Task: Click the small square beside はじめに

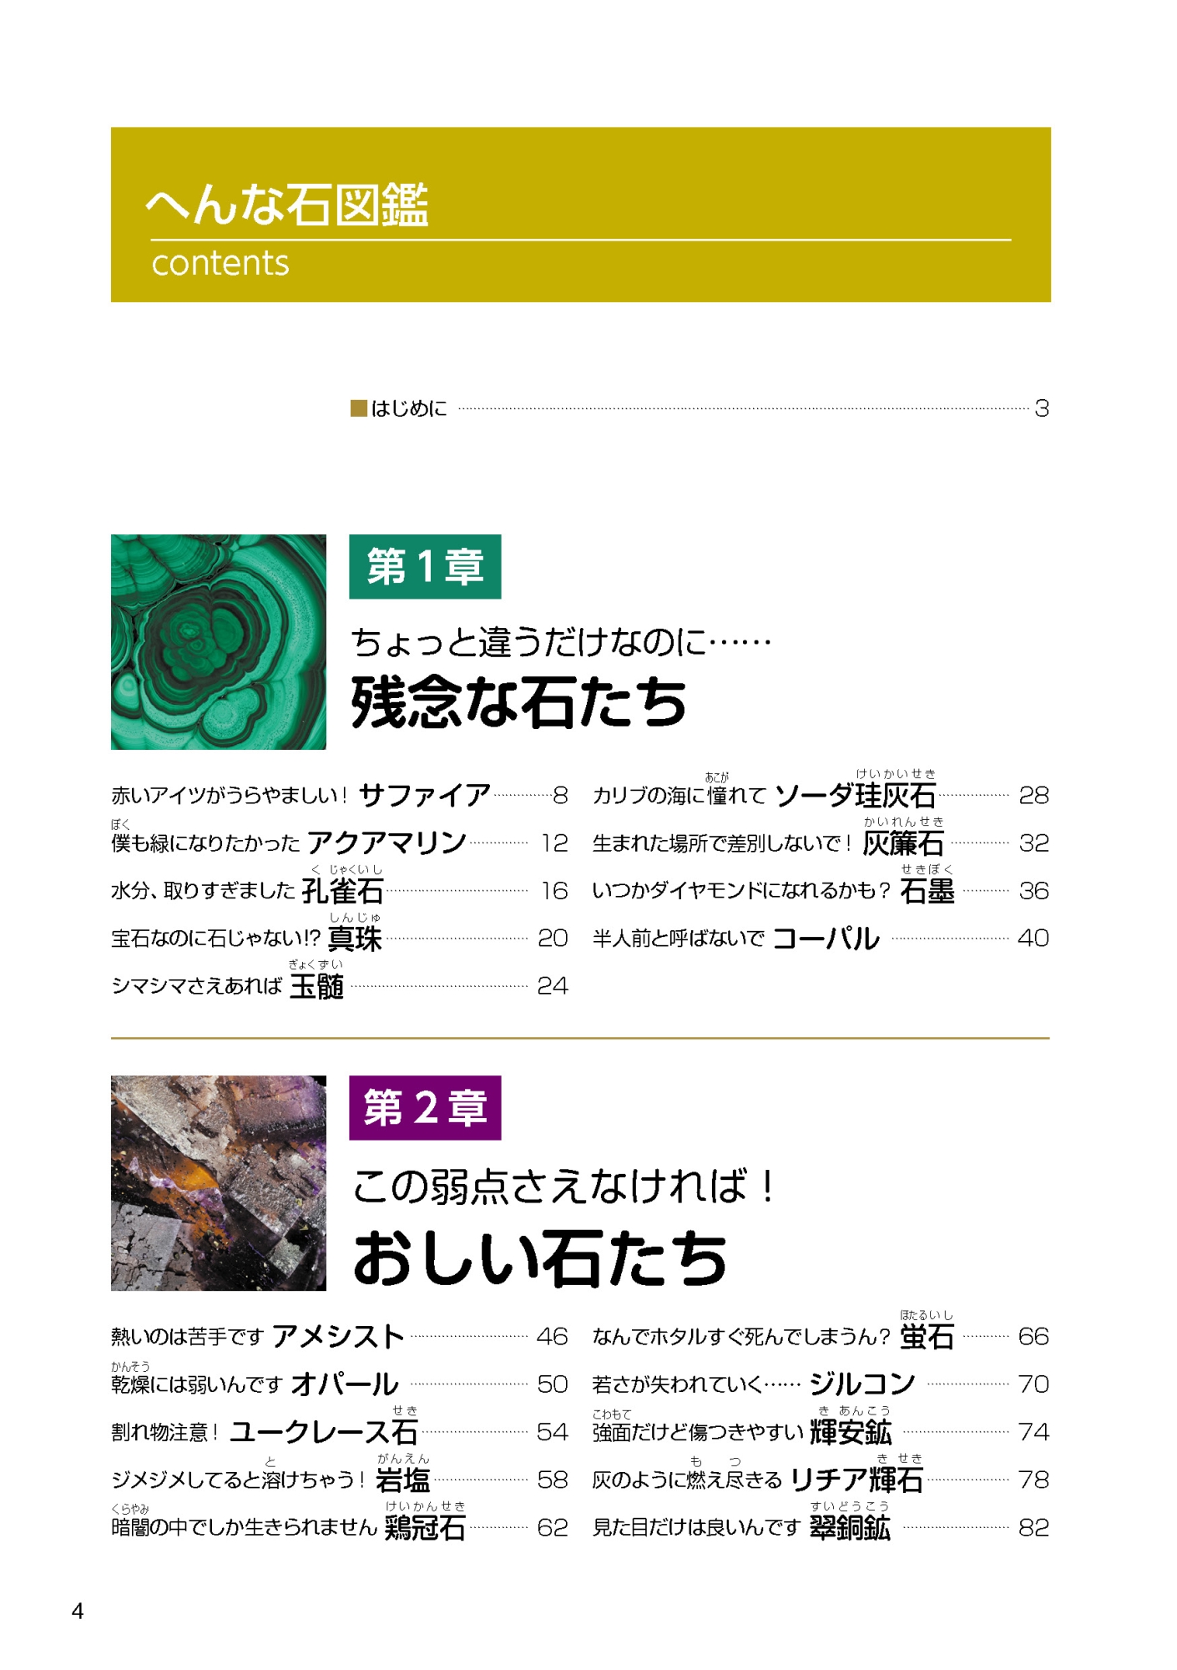Action: click(359, 408)
